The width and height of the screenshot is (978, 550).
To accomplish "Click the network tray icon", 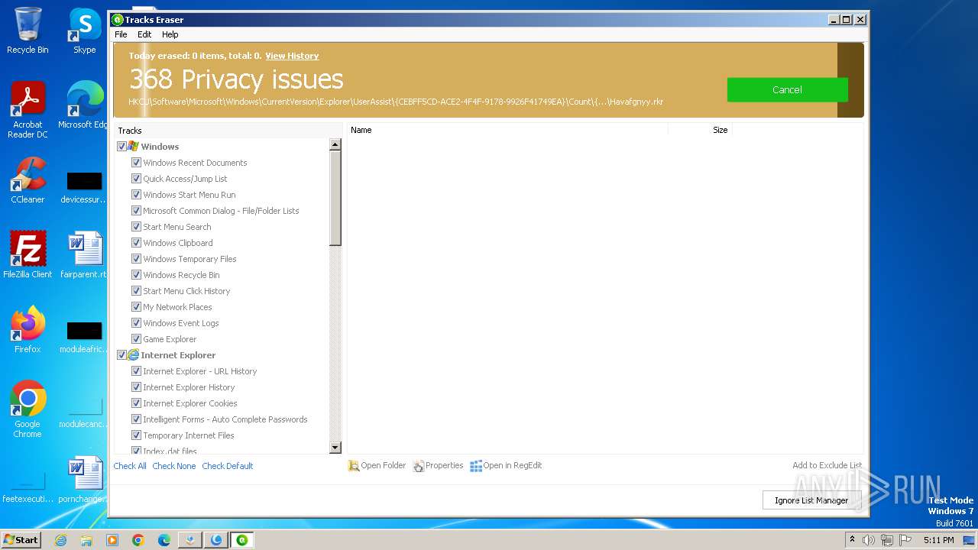I will coord(887,540).
